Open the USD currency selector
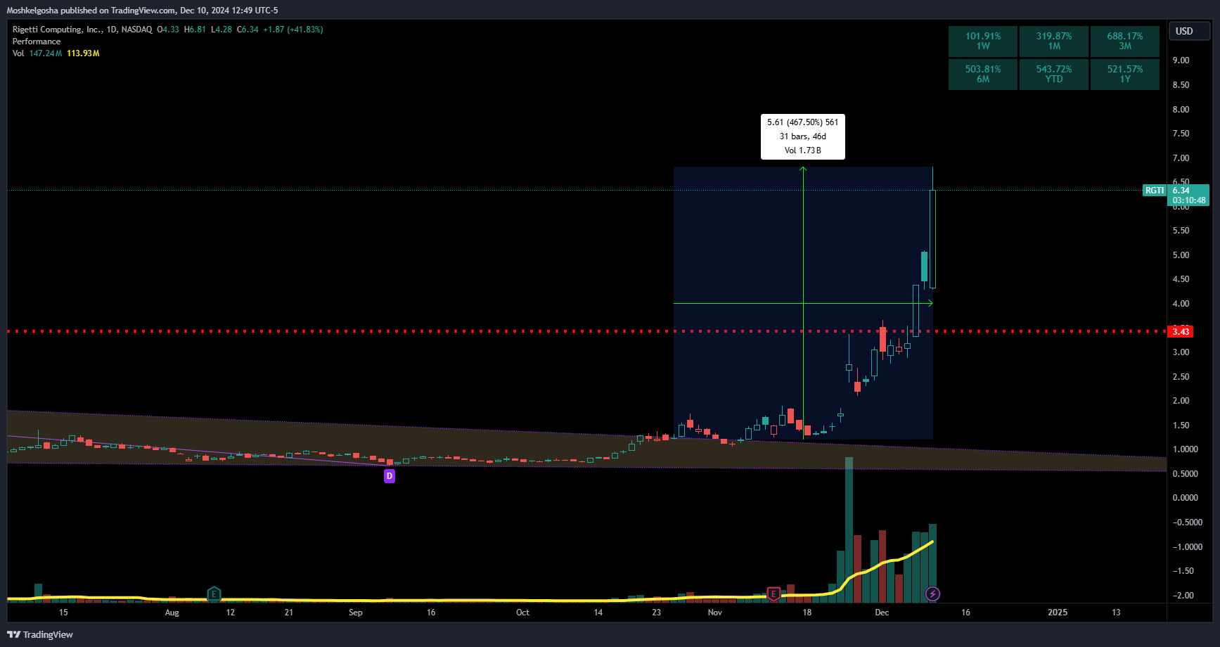Image resolution: width=1220 pixels, height=647 pixels. (x=1189, y=31)
